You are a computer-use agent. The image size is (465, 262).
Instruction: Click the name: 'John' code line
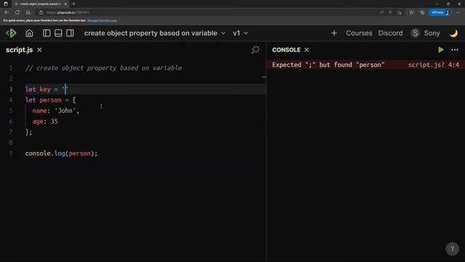coord(56,111)
